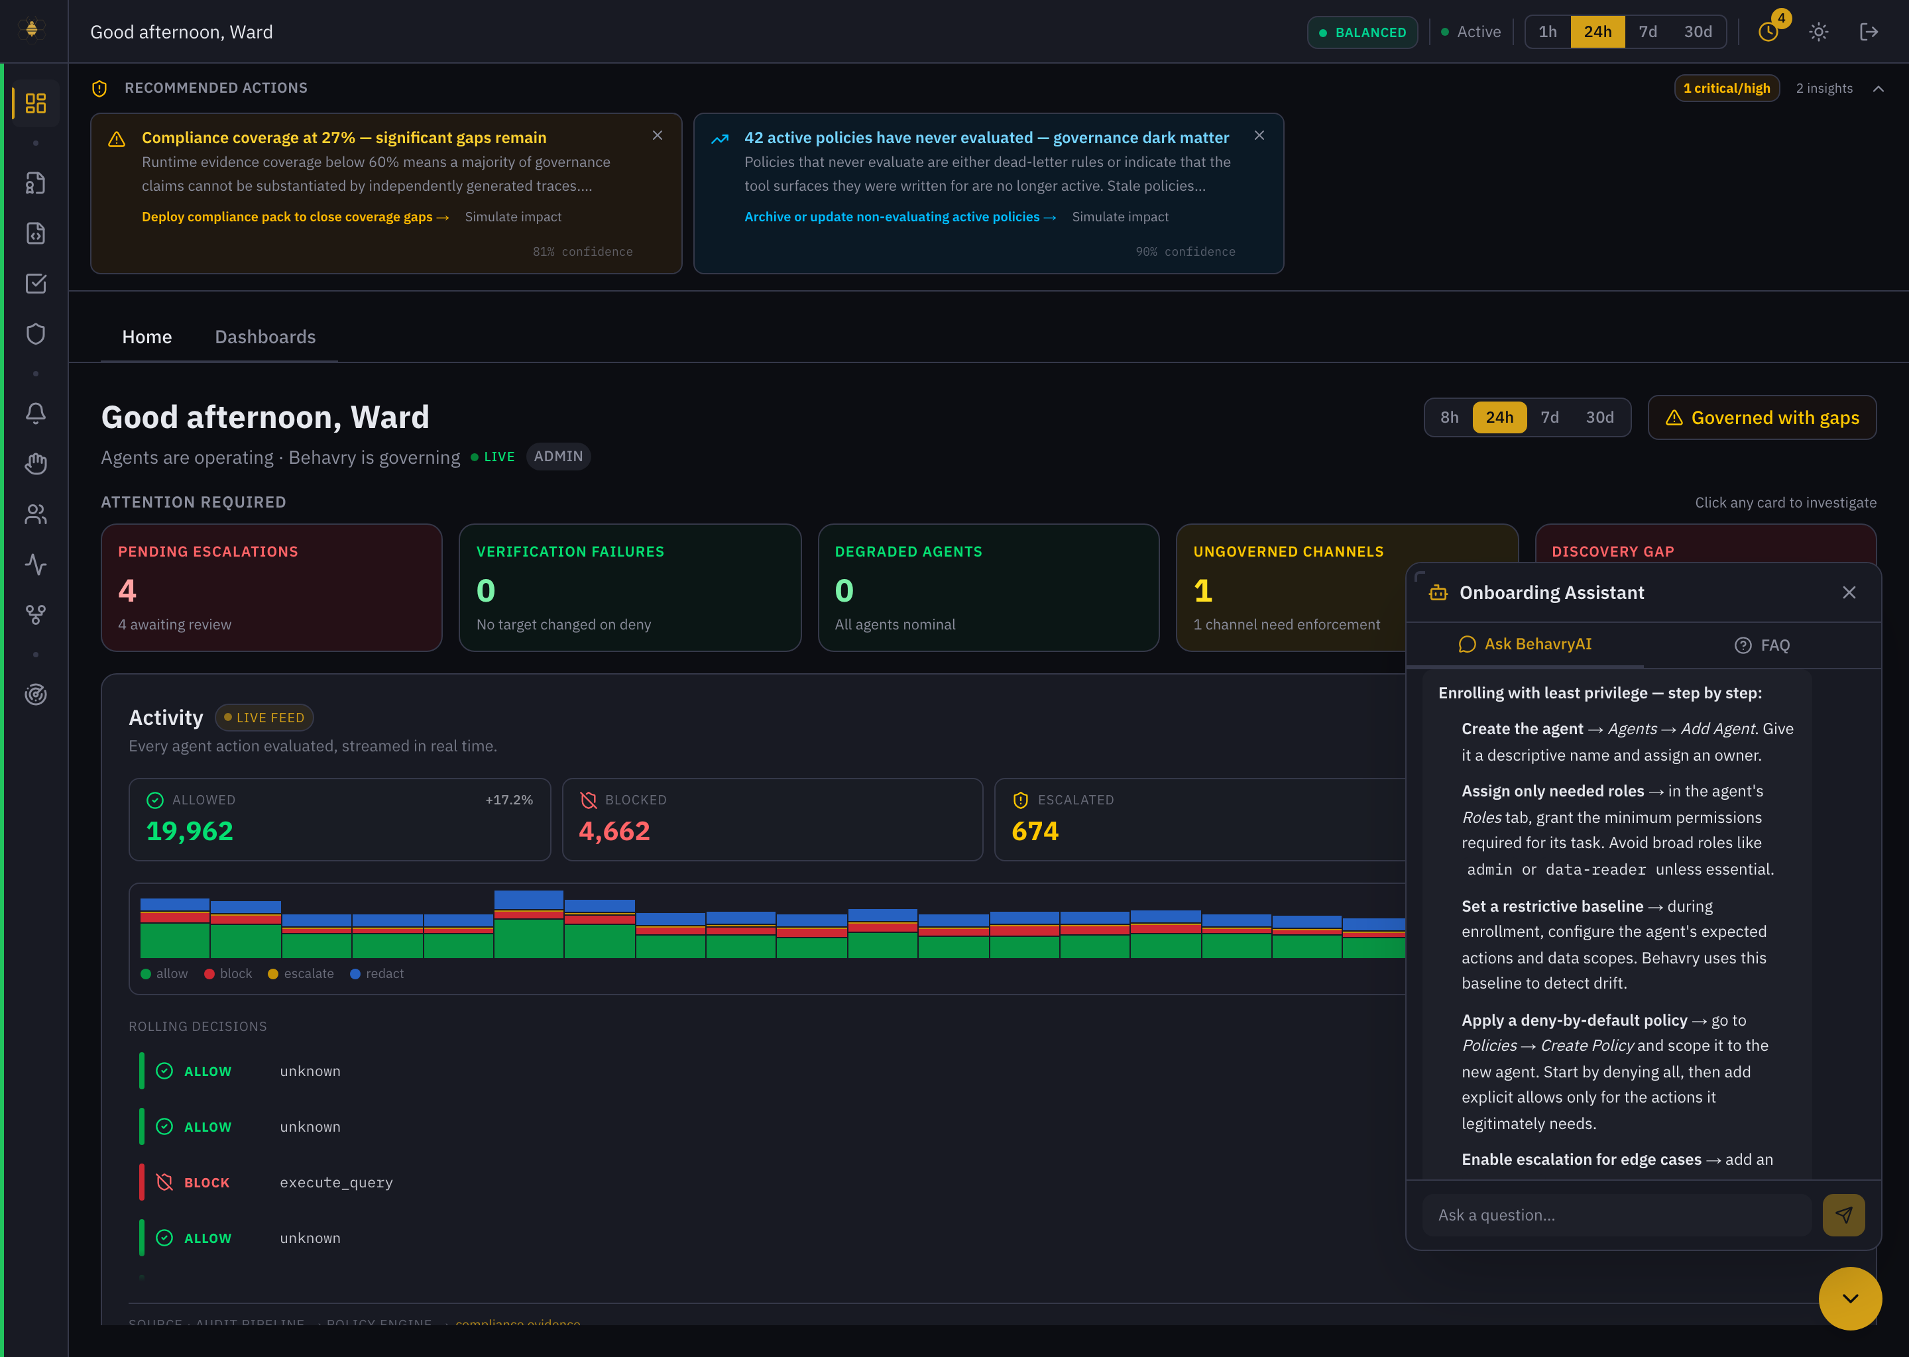This screenshot has height=1357, width=1909.
Task: Select the 30d range on Home page
Action: 1599,417
